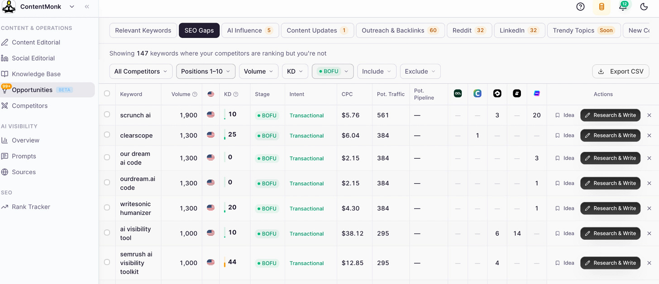
Task: Toggle dark mode moon icon
Action: (x=644, y=7)
